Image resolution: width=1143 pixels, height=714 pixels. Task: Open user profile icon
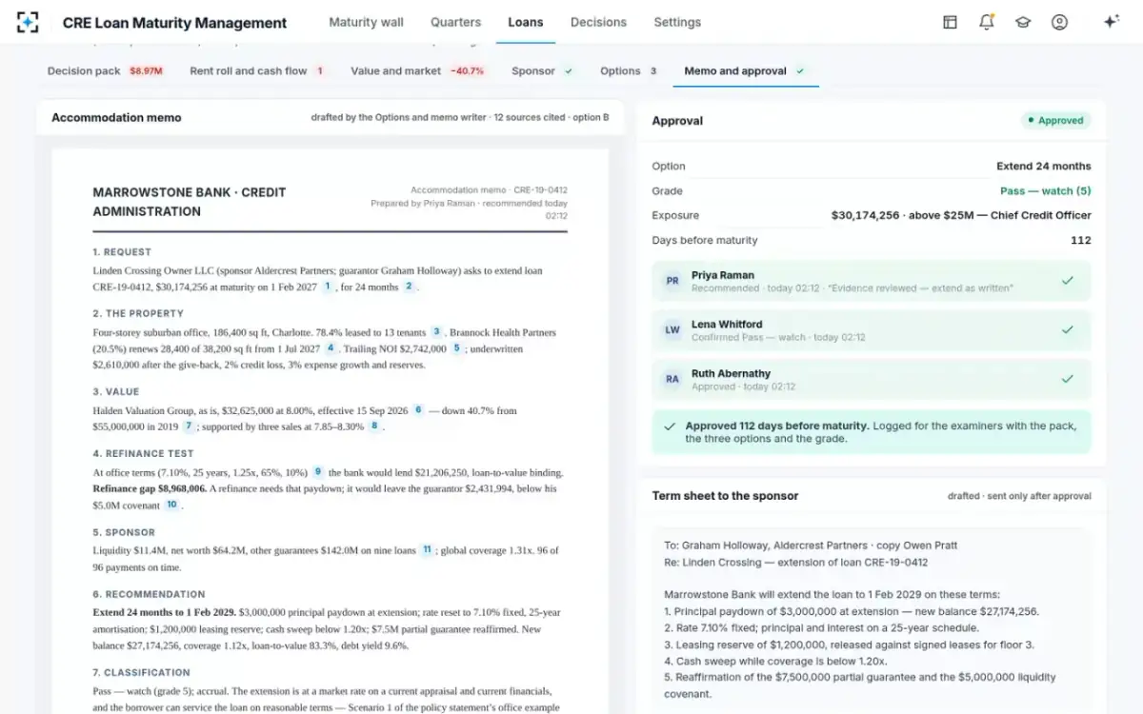click(x=1059, y=22)
